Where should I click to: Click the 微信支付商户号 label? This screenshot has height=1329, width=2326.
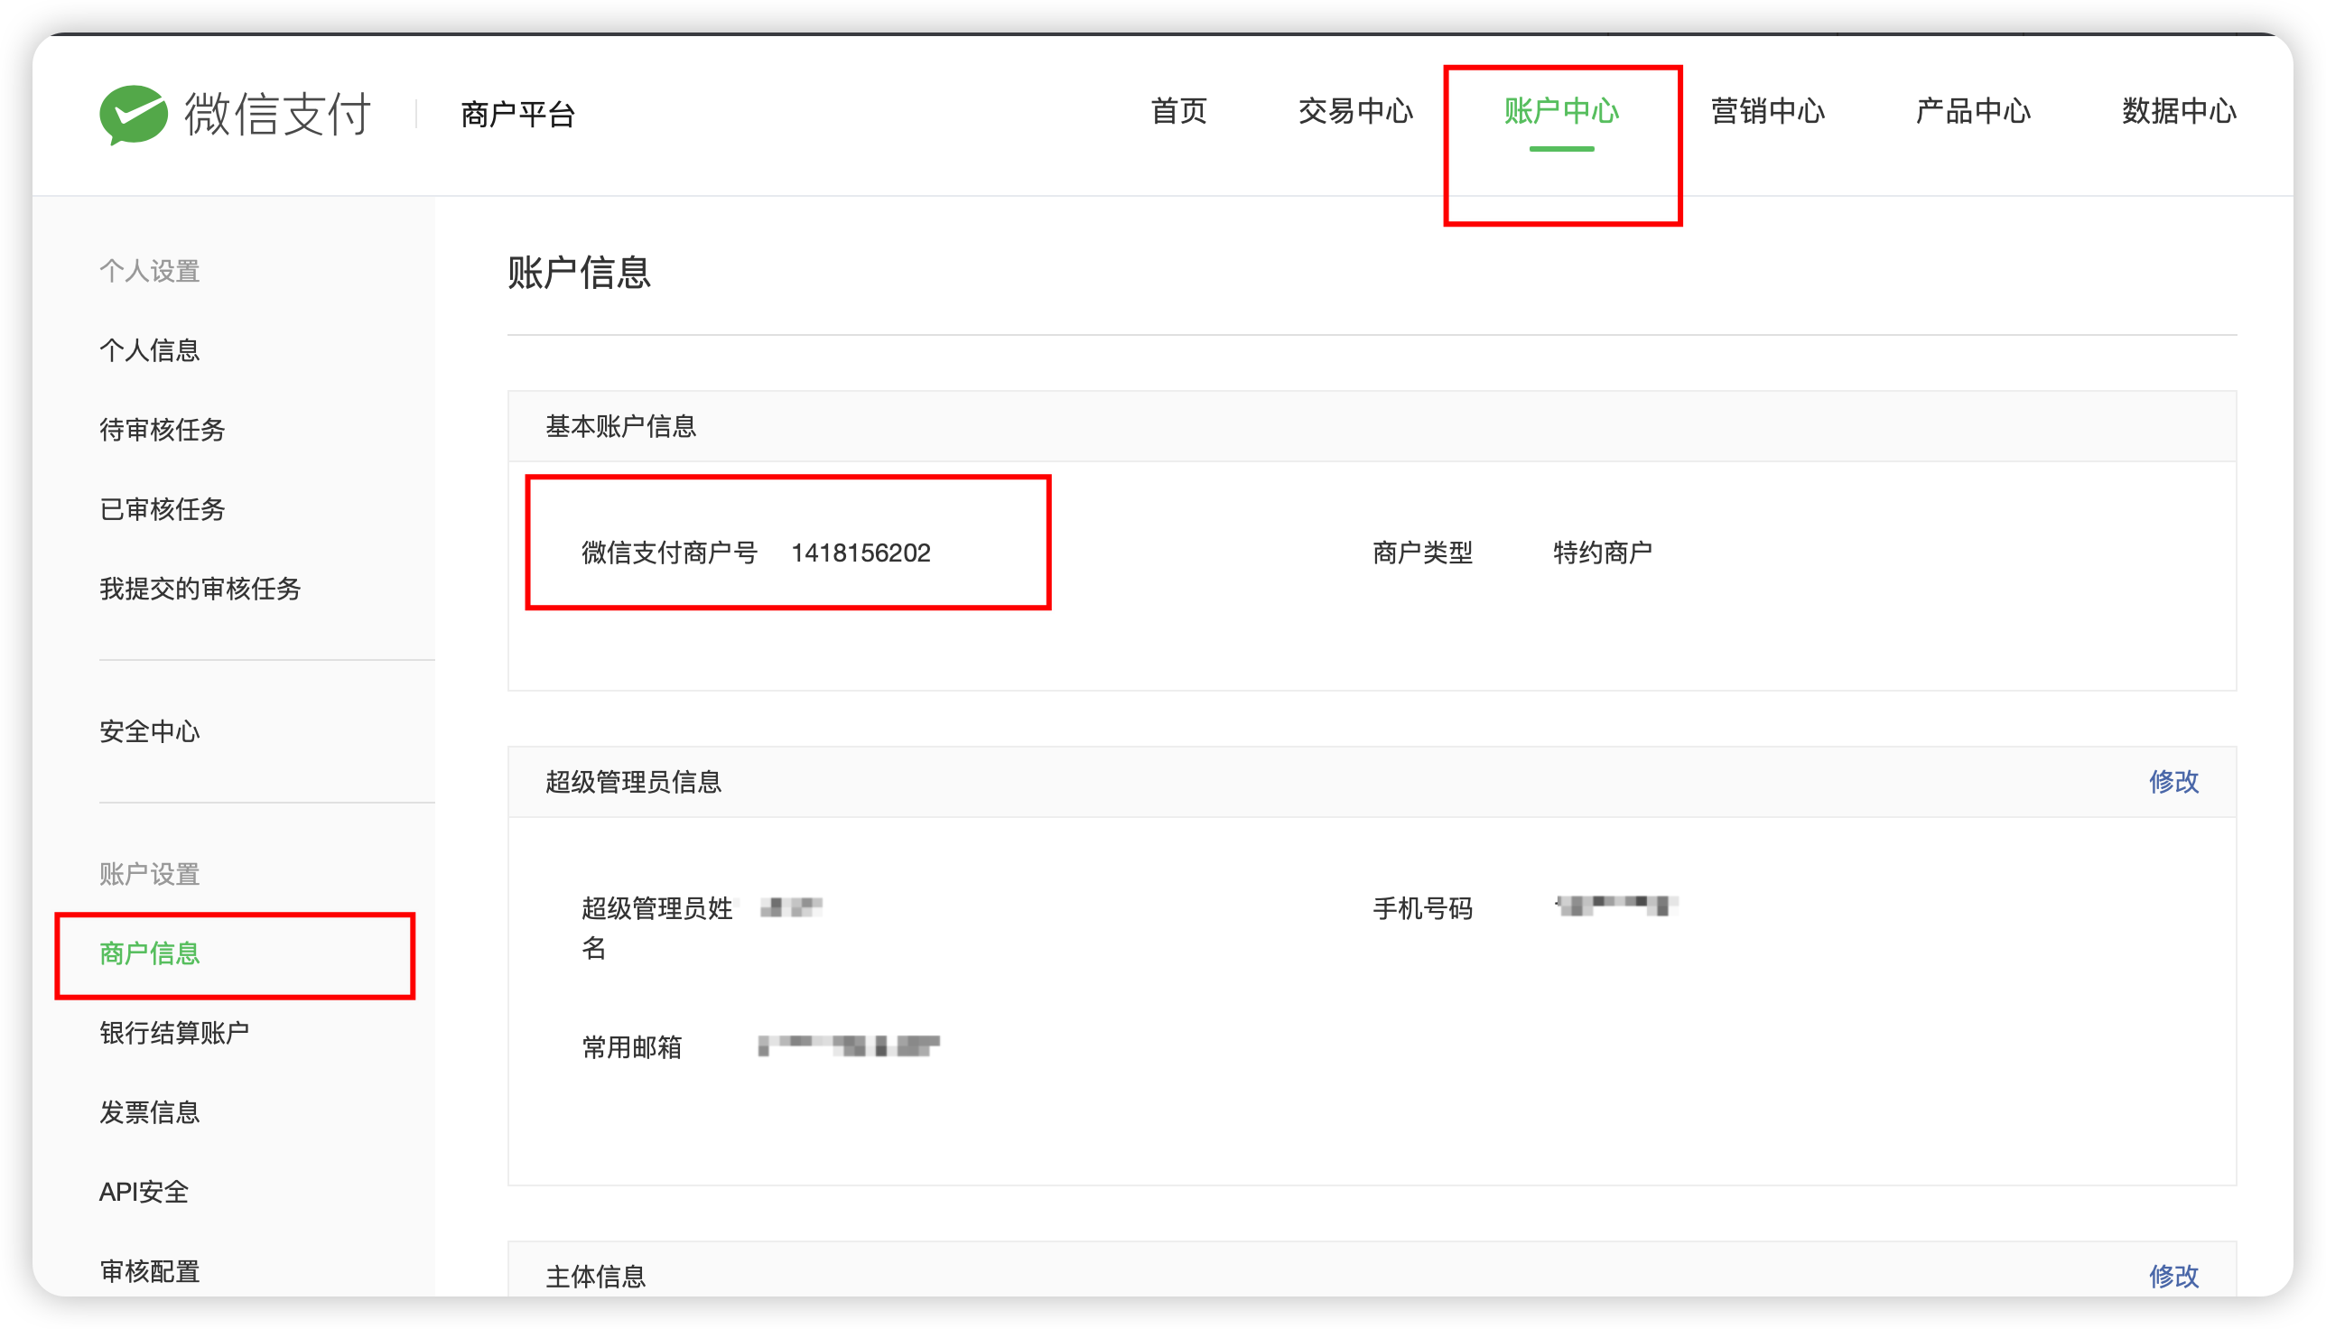pos(669,553)
